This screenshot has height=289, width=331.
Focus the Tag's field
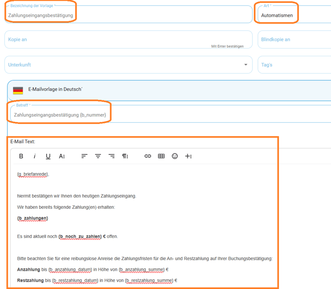pyautogui.click(x=294, y=65)
